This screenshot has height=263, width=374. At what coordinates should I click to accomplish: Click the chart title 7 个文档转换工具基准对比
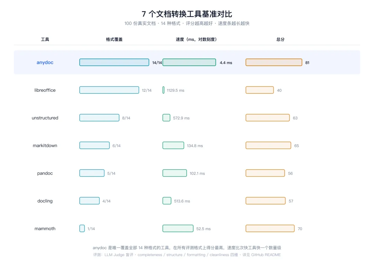coord(187,14)
